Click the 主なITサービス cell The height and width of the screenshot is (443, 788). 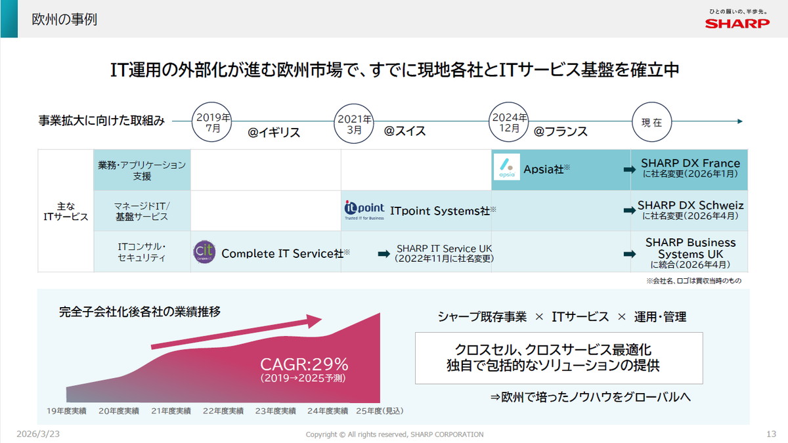pos(66,211)
